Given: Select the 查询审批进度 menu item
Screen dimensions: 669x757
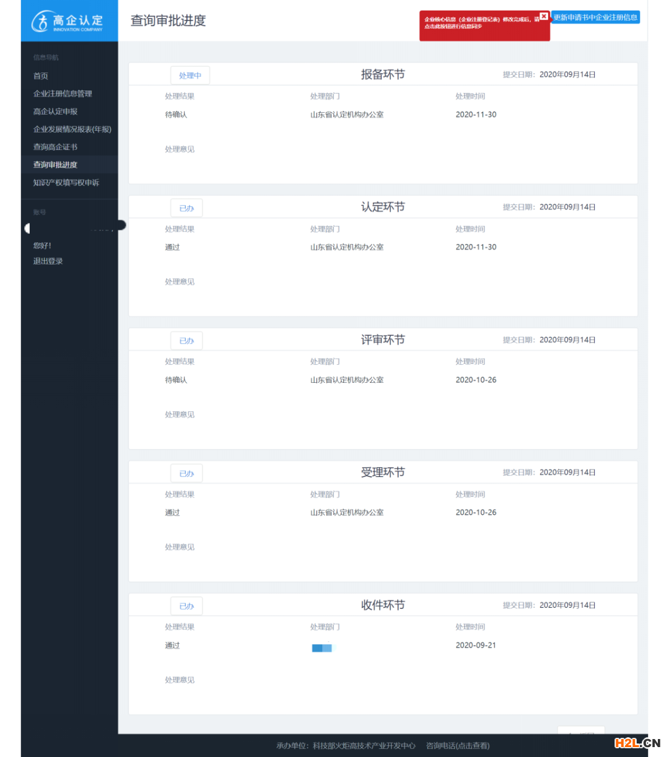Looking at the screenshot, I should tap(55, 165).
